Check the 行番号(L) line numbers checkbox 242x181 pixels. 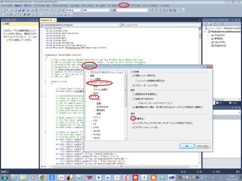[x=133, y=119]
